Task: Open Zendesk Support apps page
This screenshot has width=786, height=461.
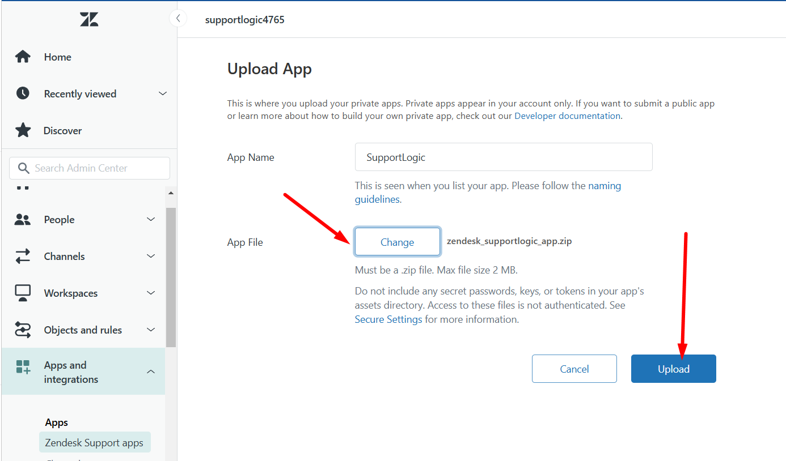Action: tap(95, 443)
